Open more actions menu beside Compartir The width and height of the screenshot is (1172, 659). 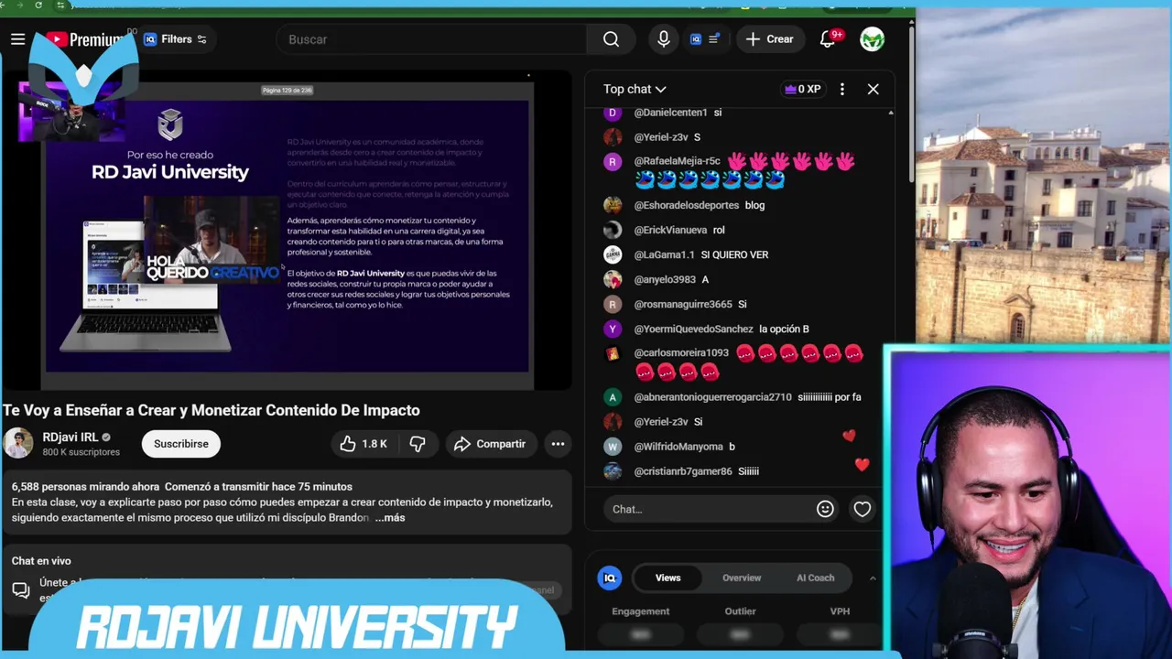click(558, 444)
